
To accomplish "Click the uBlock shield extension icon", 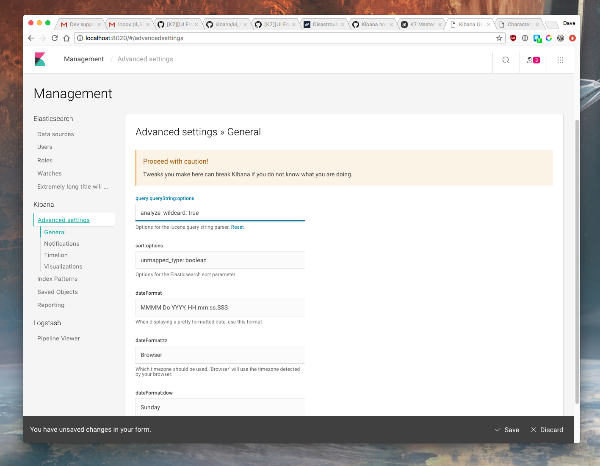I will pos(513,38).
